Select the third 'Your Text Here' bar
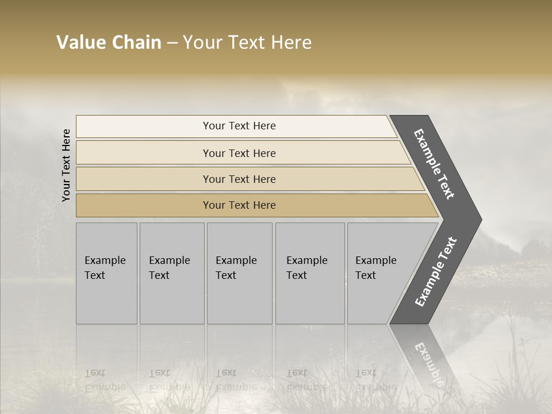Viewport: 552px width, 414px height. click(x=239, y=179)
